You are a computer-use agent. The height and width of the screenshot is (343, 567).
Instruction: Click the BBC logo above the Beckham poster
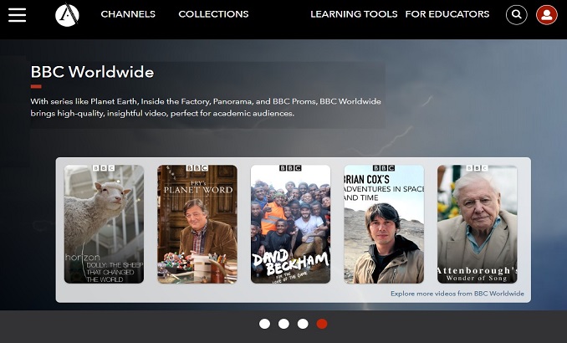tap(290, 168)
